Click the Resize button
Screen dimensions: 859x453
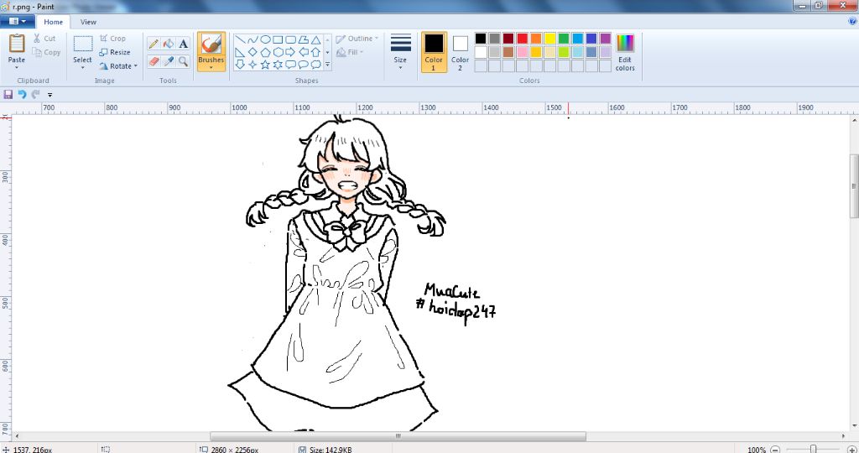114,52
